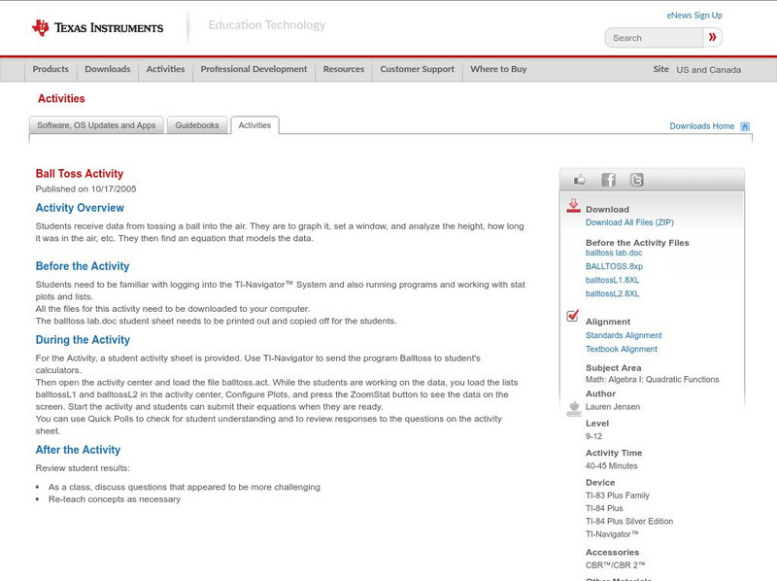This screenshot has width=777, height=581.
Task: Open the Downloads menu
Action: click(x=108, y=69)
